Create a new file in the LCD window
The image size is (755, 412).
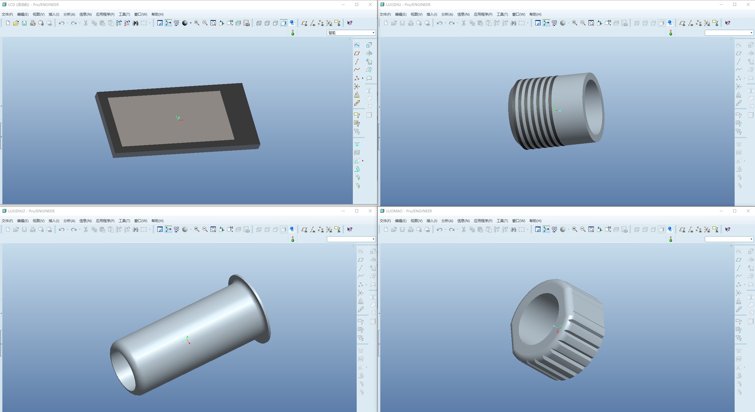[x=8, y=23]
